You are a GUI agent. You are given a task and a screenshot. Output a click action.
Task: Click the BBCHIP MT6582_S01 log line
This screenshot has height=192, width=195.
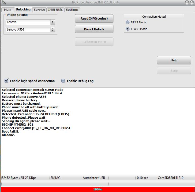pyautogui.click(x=17, y=125)
